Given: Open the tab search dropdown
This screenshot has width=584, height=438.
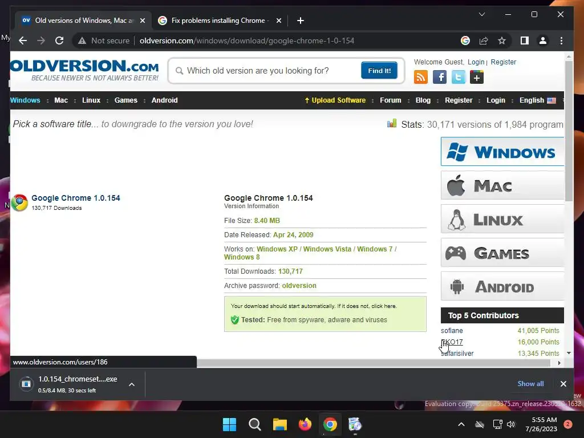Looking at the screenshot, I should (481, 14).
